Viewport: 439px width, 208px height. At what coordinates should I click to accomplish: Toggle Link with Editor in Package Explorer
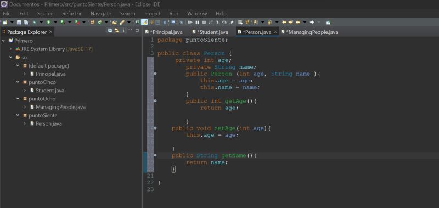pyautogui.click(x=116, y=30)
